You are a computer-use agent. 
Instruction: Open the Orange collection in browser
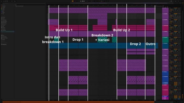3,7
